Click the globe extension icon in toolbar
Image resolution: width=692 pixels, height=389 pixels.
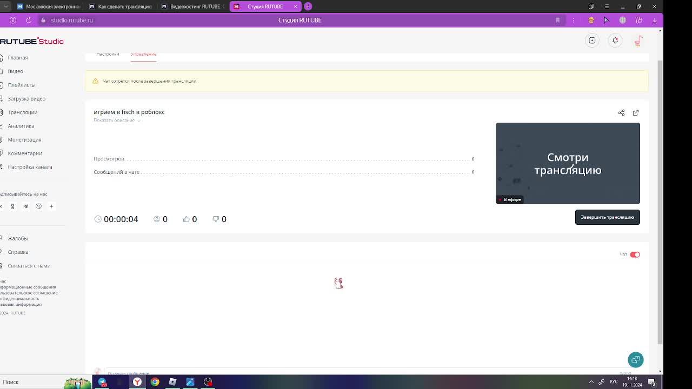click(x=623, y=20)
